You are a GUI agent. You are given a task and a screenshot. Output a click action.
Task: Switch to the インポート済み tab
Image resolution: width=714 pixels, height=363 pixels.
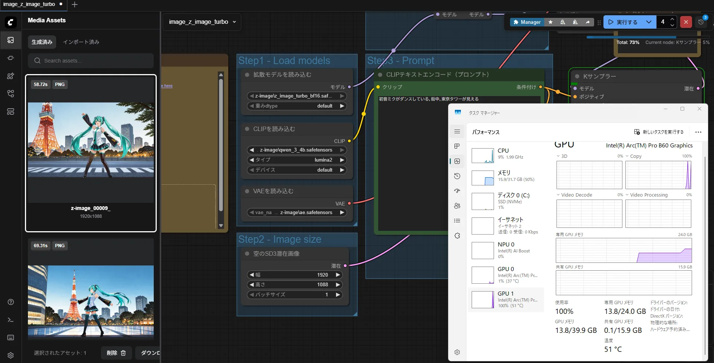[81, 42]
